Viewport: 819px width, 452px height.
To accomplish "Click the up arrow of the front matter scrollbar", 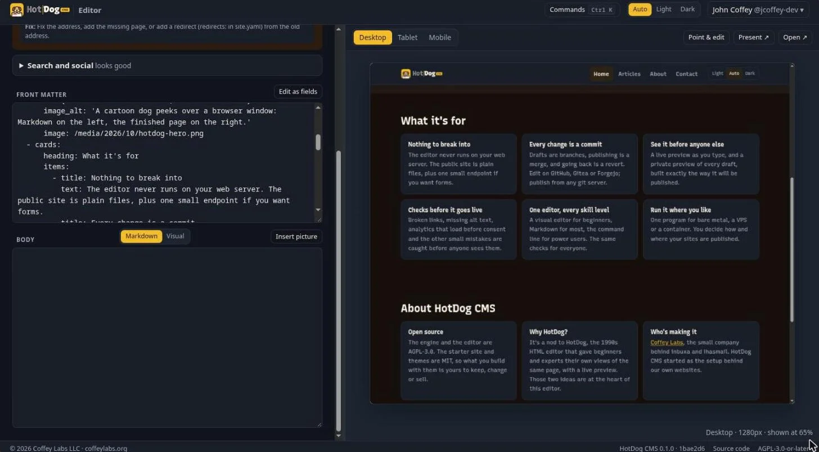I will 318,107.
